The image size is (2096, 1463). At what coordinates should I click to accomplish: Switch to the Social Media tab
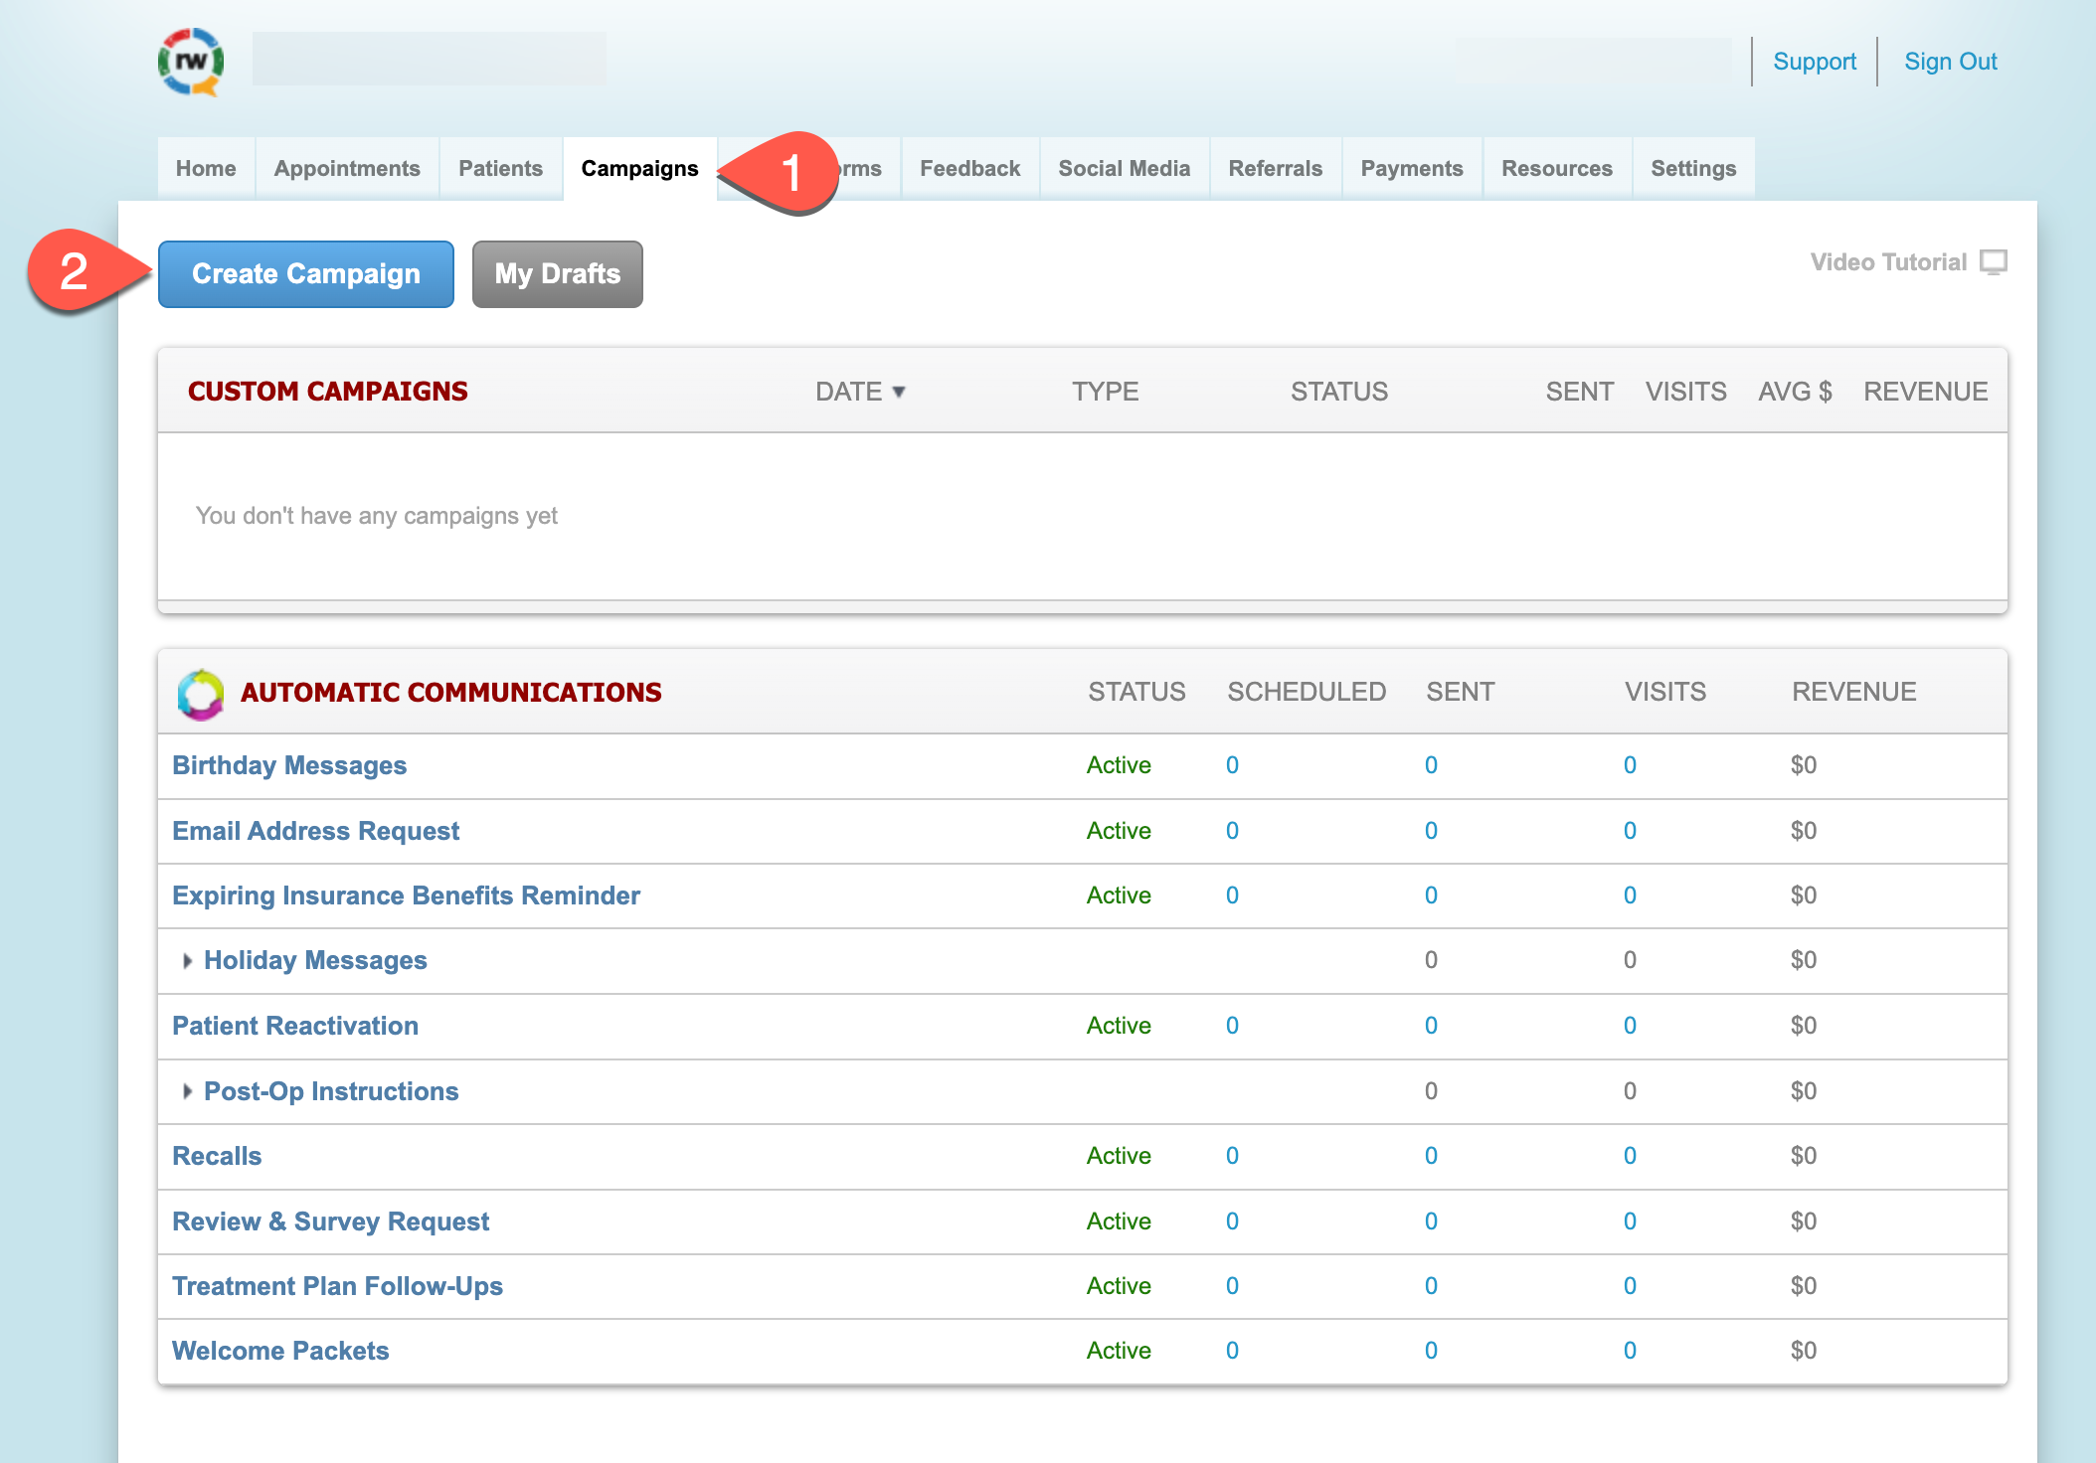pos(1124,169)
